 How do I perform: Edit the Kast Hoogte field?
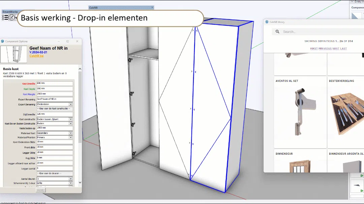point(55,94)
